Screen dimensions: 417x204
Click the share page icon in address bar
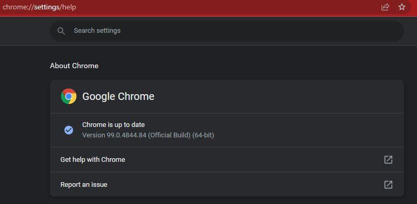(x=385, y=7)
